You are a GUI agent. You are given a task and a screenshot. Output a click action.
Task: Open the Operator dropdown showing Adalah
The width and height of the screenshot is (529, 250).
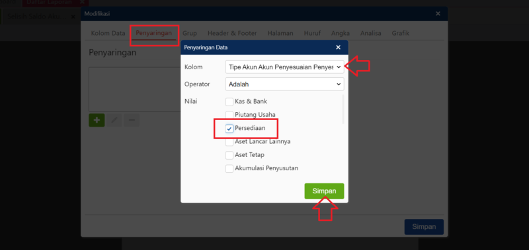tap(284, 84)
